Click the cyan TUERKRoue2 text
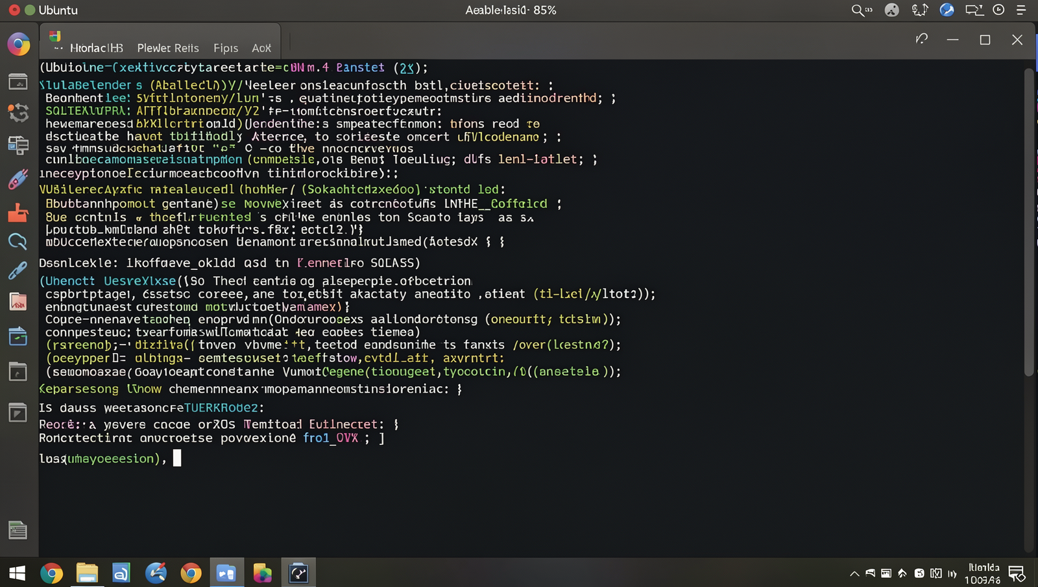This screenshot has width=1038, height=587. [x=221, y=408]
